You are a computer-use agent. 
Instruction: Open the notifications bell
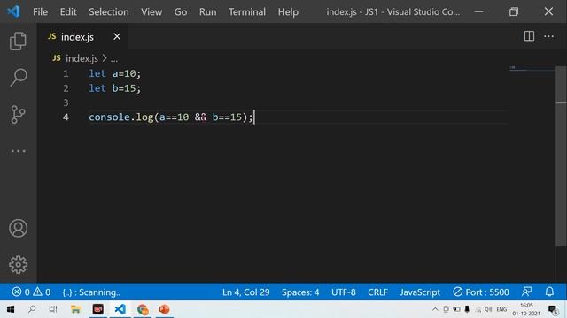[x=549, y=291]
